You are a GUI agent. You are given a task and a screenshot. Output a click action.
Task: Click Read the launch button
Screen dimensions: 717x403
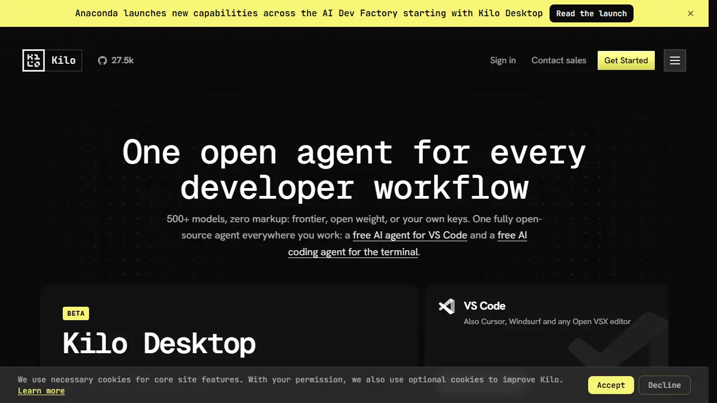pyautogui.click(x=592, y=13)
